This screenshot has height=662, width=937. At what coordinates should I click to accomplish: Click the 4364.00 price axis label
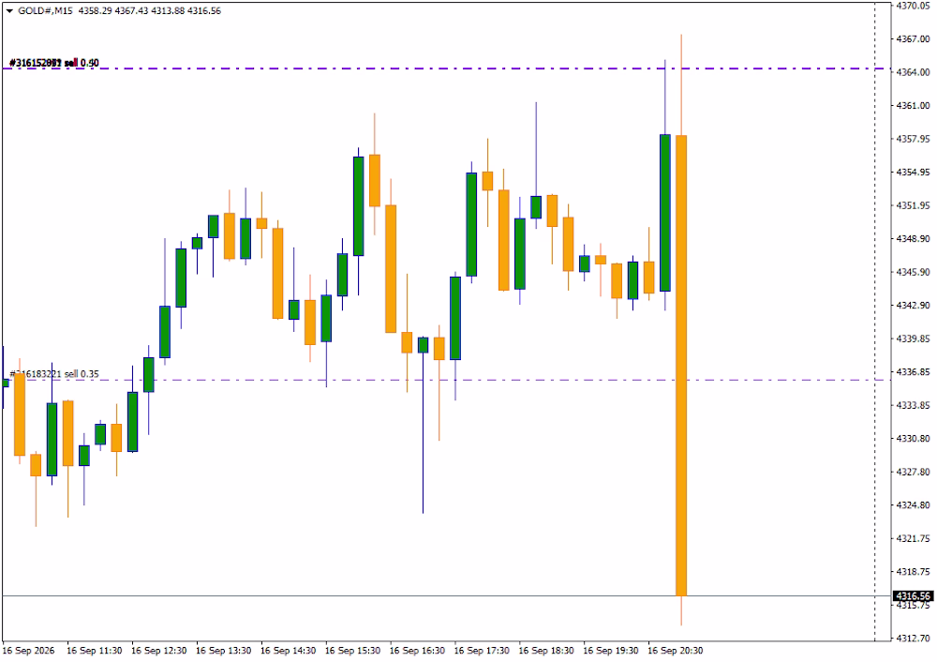point(913,72)
